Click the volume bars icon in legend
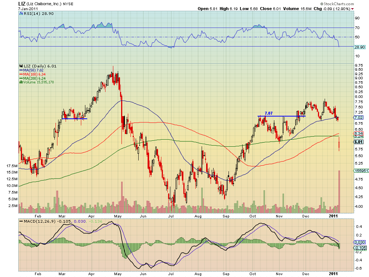 click(x=21, y=82)
